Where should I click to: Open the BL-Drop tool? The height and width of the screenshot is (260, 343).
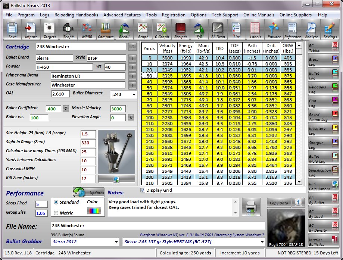218,30
